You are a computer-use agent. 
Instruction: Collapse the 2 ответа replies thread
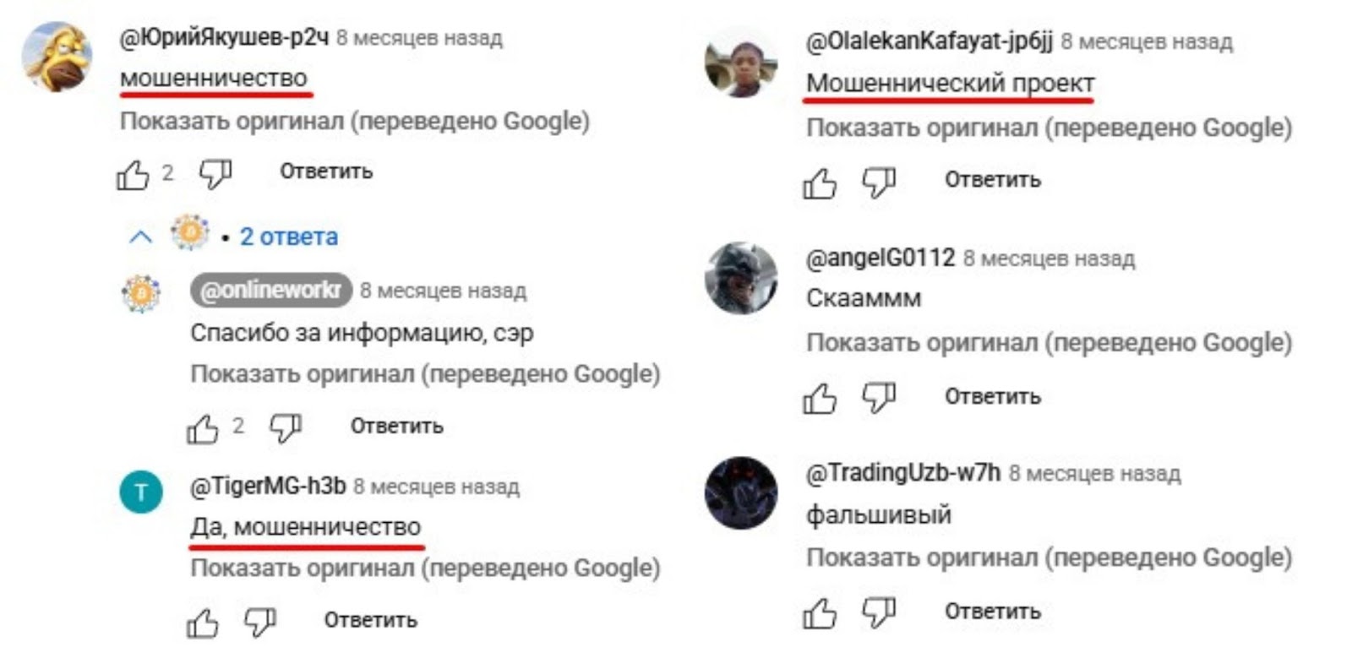(x=140, y=237)
